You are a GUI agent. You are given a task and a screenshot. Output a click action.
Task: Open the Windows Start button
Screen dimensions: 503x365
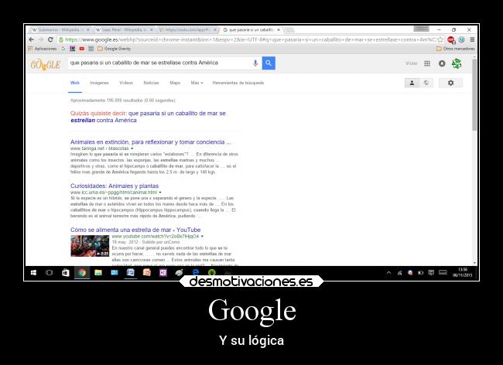33,273
